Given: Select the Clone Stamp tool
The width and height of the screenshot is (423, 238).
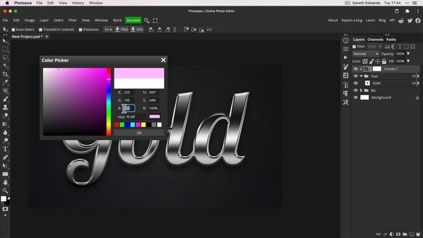Looking at the screenshot, I should 5,107.
